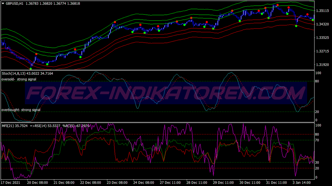Screen dimensions: 332x186
Task: Click the leftmost green buy signal dot
Action: coord(31,69)
